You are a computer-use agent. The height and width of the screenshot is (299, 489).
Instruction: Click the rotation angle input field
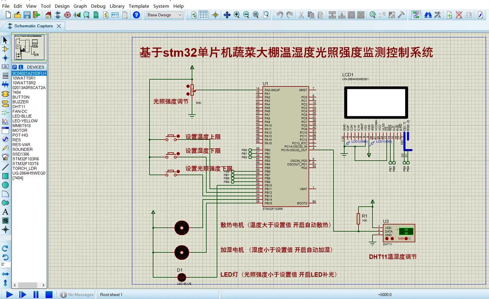5,265
